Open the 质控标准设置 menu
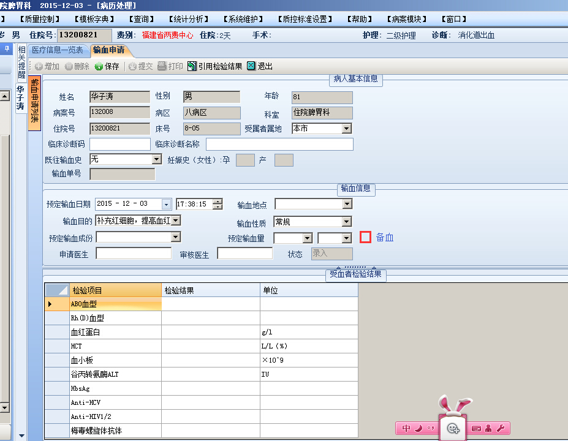Screen dimensions: 568x441 305,19
